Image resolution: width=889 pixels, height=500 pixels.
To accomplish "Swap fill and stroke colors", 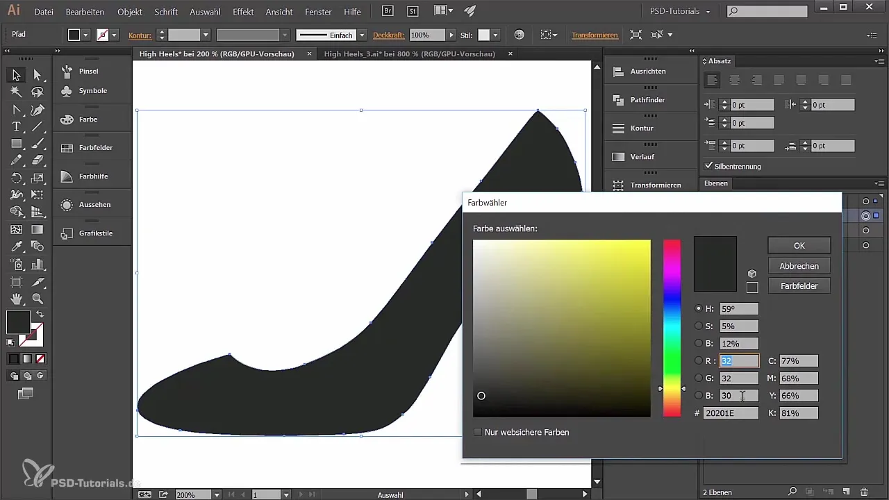I will [x=40, y=315].
